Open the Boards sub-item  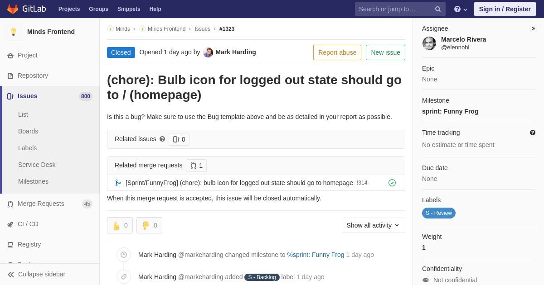pyautogui.click(x=28, y=131)
